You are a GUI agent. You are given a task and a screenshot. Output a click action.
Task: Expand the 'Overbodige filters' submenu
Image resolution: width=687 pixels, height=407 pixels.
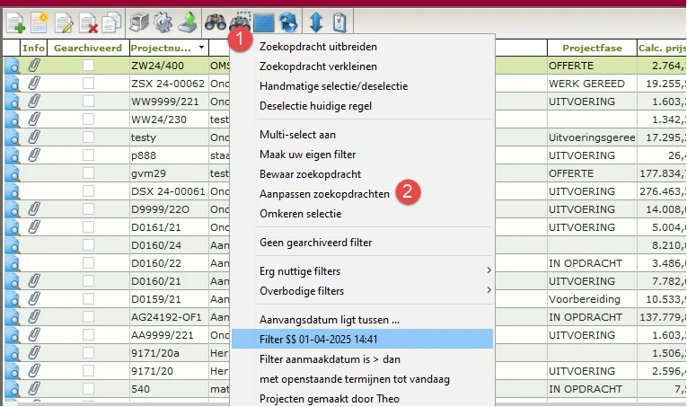(359, 290)
